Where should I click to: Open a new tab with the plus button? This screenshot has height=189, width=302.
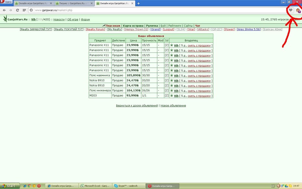tap(138, 4)
